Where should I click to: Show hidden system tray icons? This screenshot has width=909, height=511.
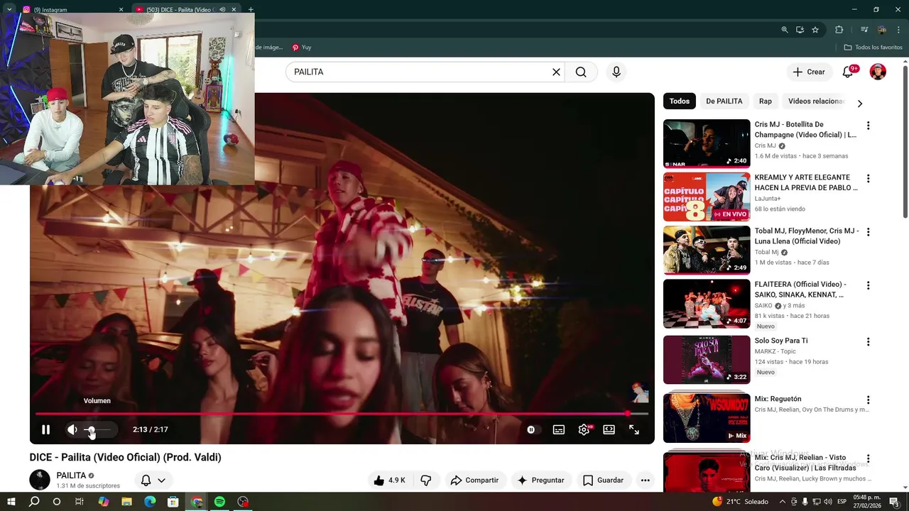coord(783,501)
